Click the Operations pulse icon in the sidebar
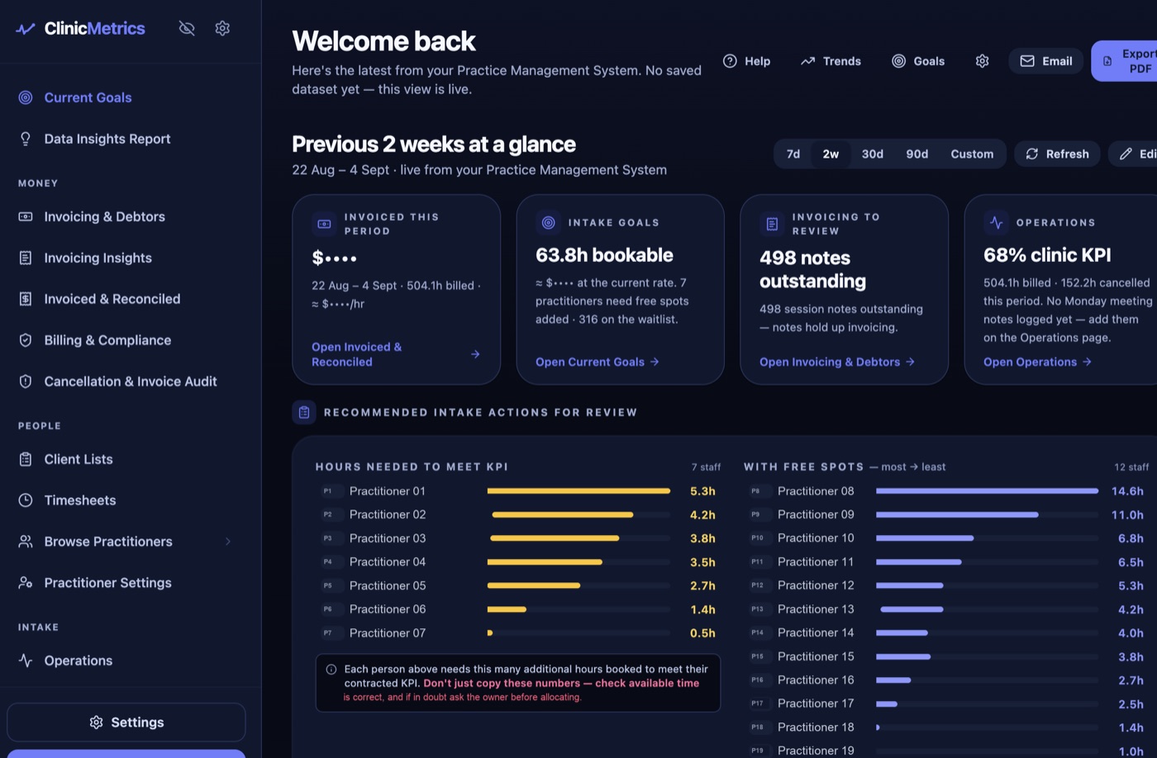Screen dimensions: 1157x758 (x=26, y=661)
